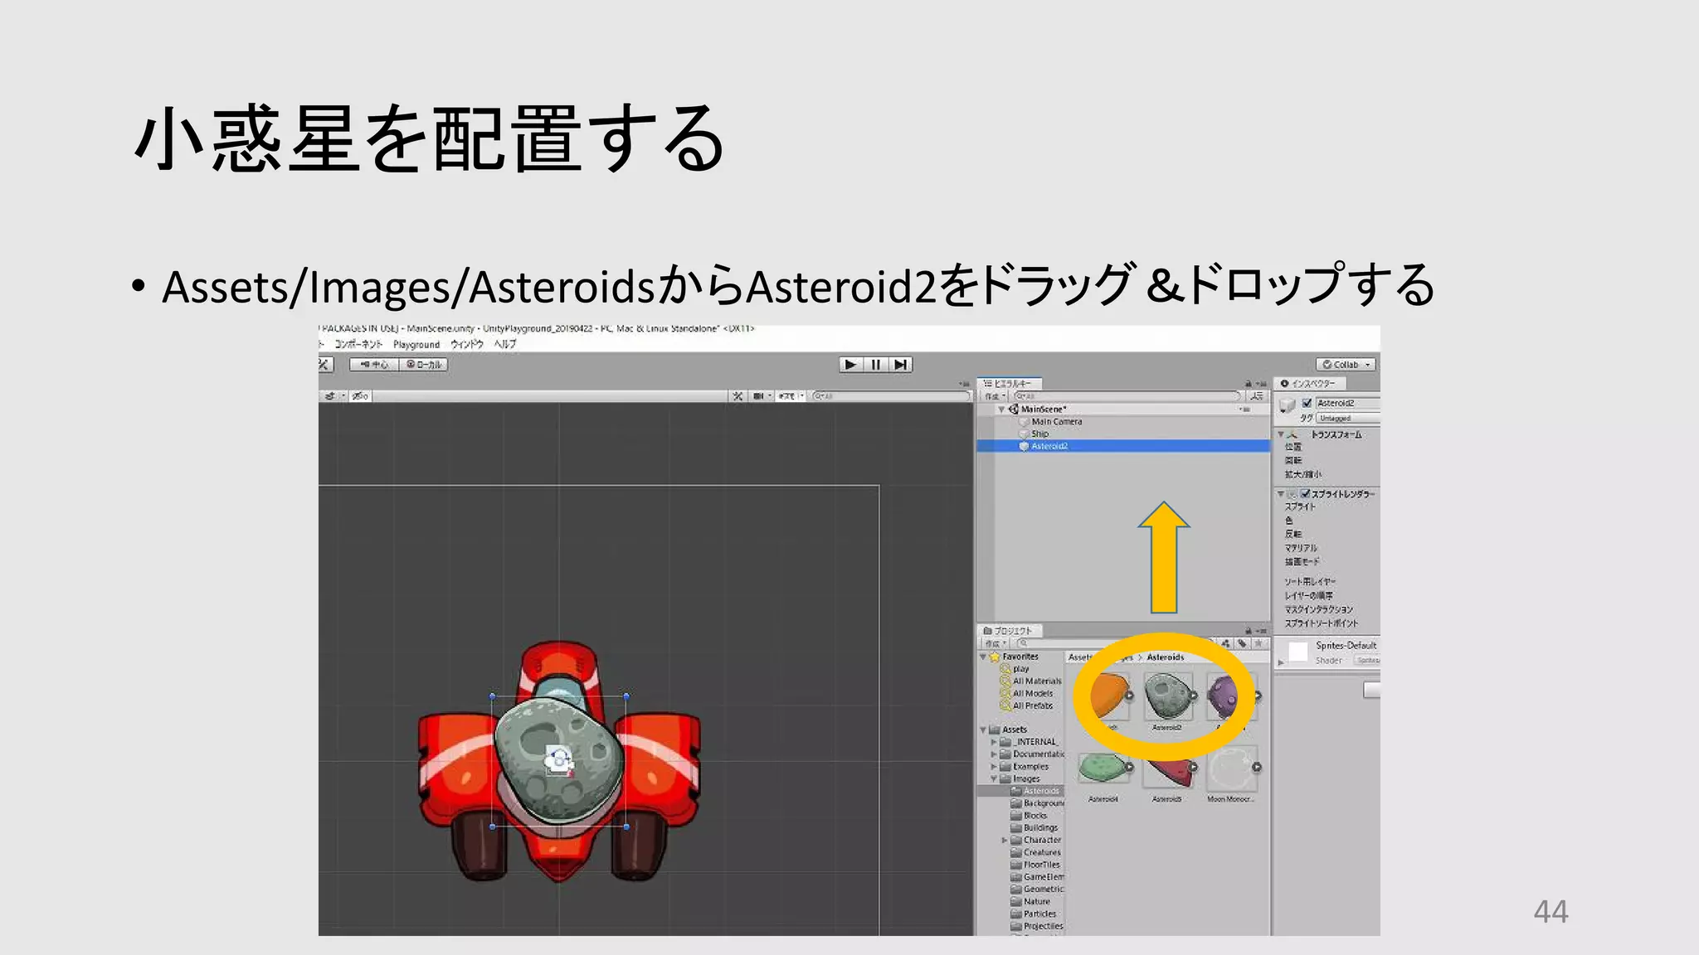The image size is (1699, 955).
Task: Toggle the Asteroid2 active checkbox in the Inspector
Action: [x=1307, y=404]
